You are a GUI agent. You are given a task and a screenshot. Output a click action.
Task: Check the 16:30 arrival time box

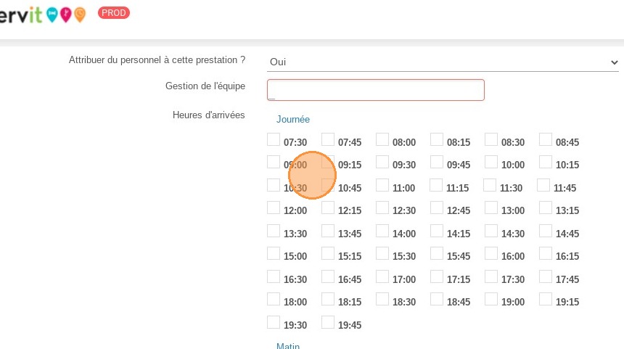click(274, 276)
